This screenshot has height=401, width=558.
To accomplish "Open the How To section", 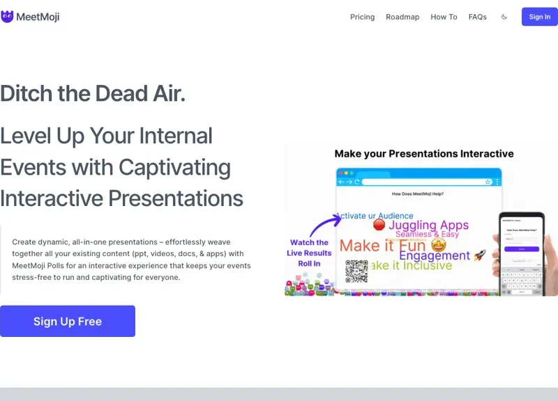I will [444, 17].
